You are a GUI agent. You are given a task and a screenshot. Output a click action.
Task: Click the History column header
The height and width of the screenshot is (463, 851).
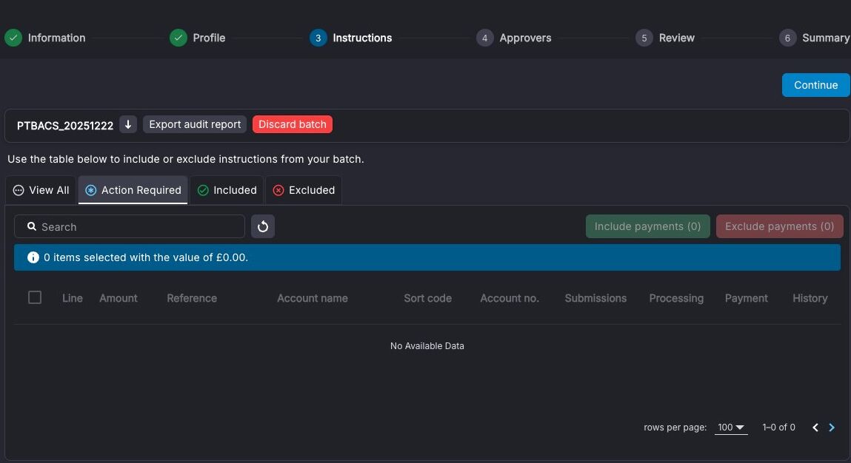[810, 298]
